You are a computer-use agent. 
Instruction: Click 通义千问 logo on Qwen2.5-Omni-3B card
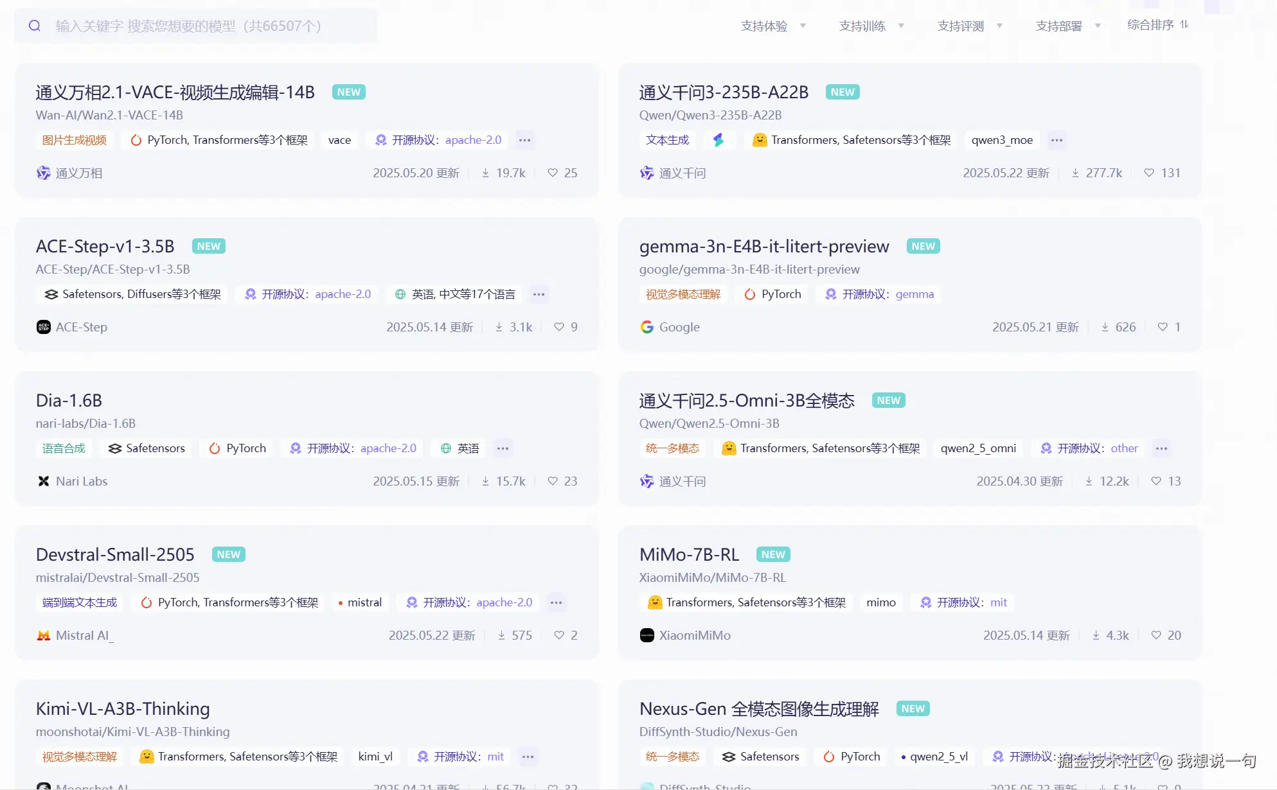[x=647, y=481]
